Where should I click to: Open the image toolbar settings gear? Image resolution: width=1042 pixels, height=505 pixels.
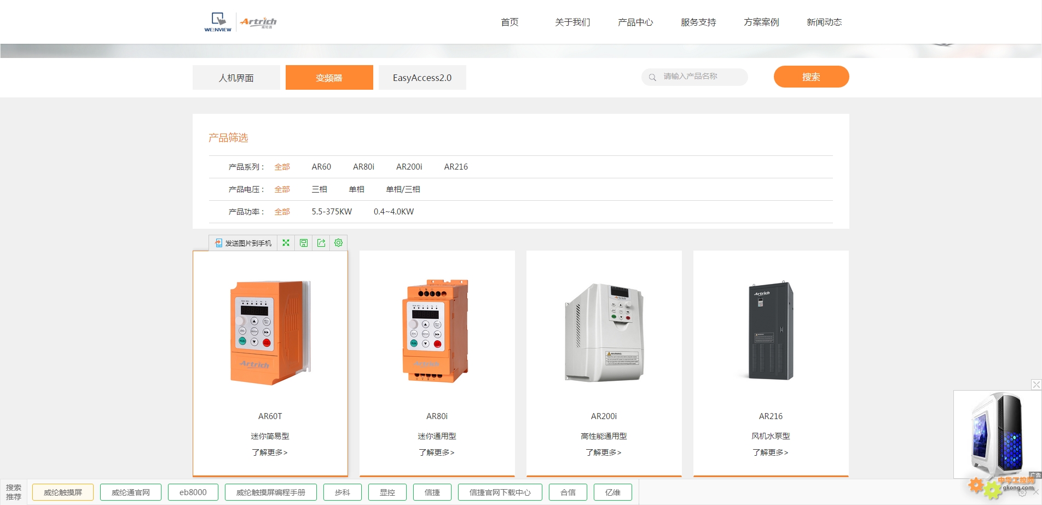(339, 243)
